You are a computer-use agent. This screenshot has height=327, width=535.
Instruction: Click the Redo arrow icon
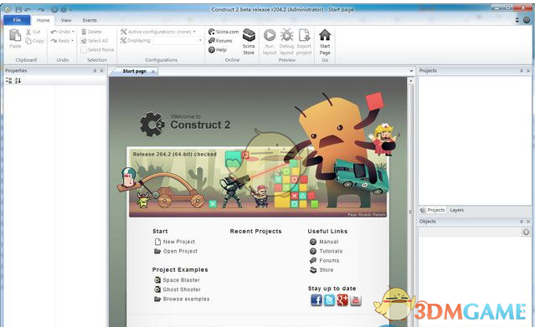click(54, 41)
